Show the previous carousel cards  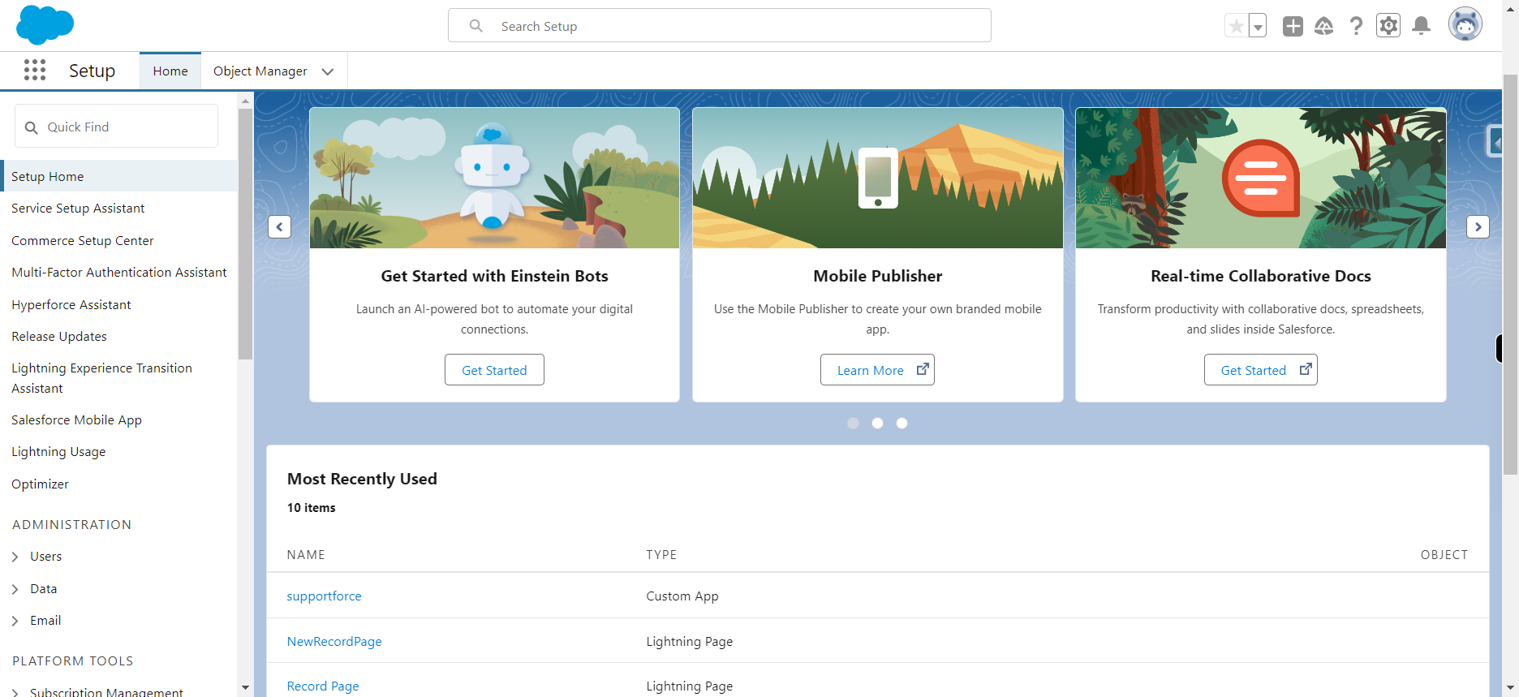click(x=279, y=226)
